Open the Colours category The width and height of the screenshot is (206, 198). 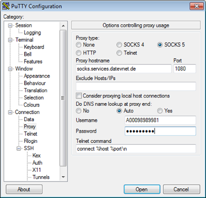[31, 105]
